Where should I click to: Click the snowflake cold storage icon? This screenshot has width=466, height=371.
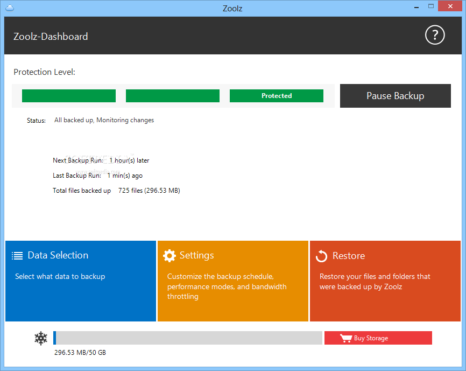[x=41, y=338]
